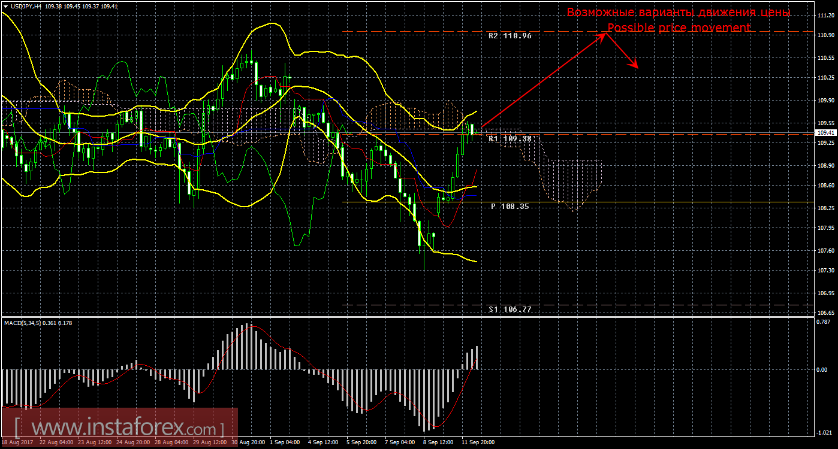
Task: Click the MACD 0.787 scale label
Action: (823, 321)
